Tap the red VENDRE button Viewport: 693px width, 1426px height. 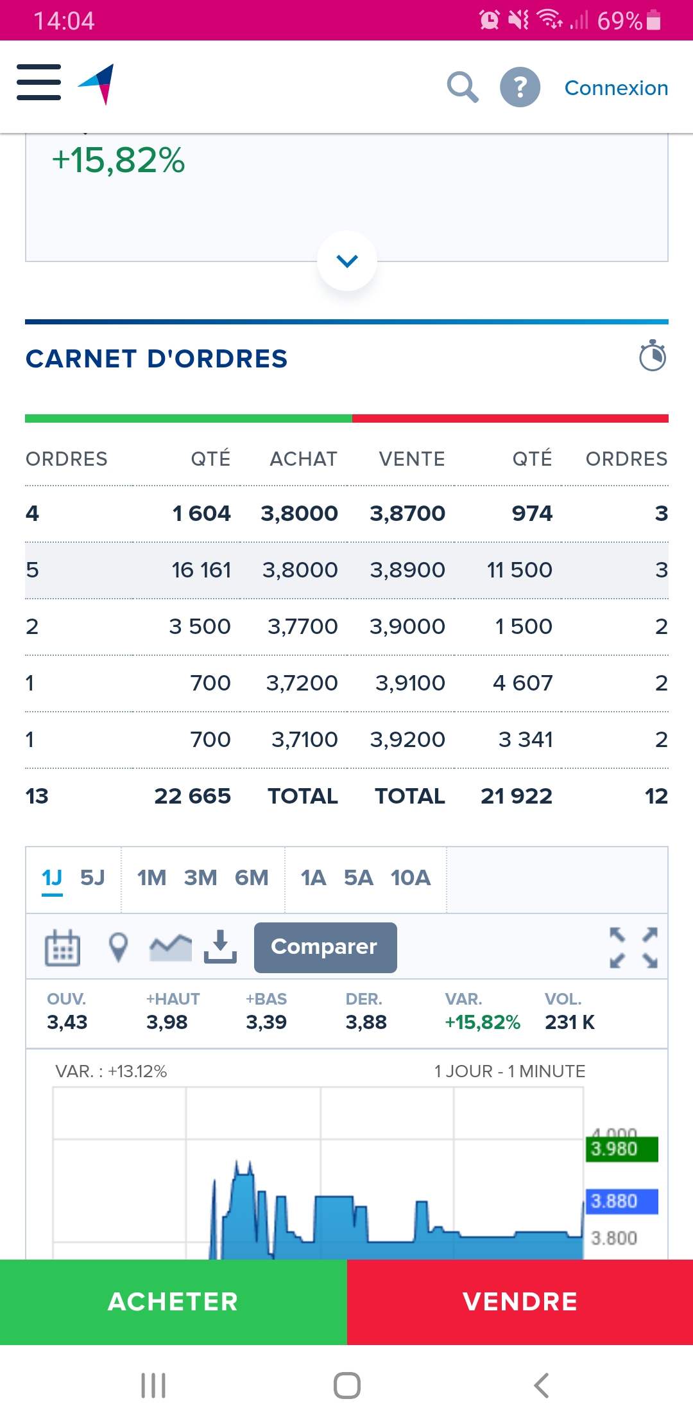[x=520, y=1302]
